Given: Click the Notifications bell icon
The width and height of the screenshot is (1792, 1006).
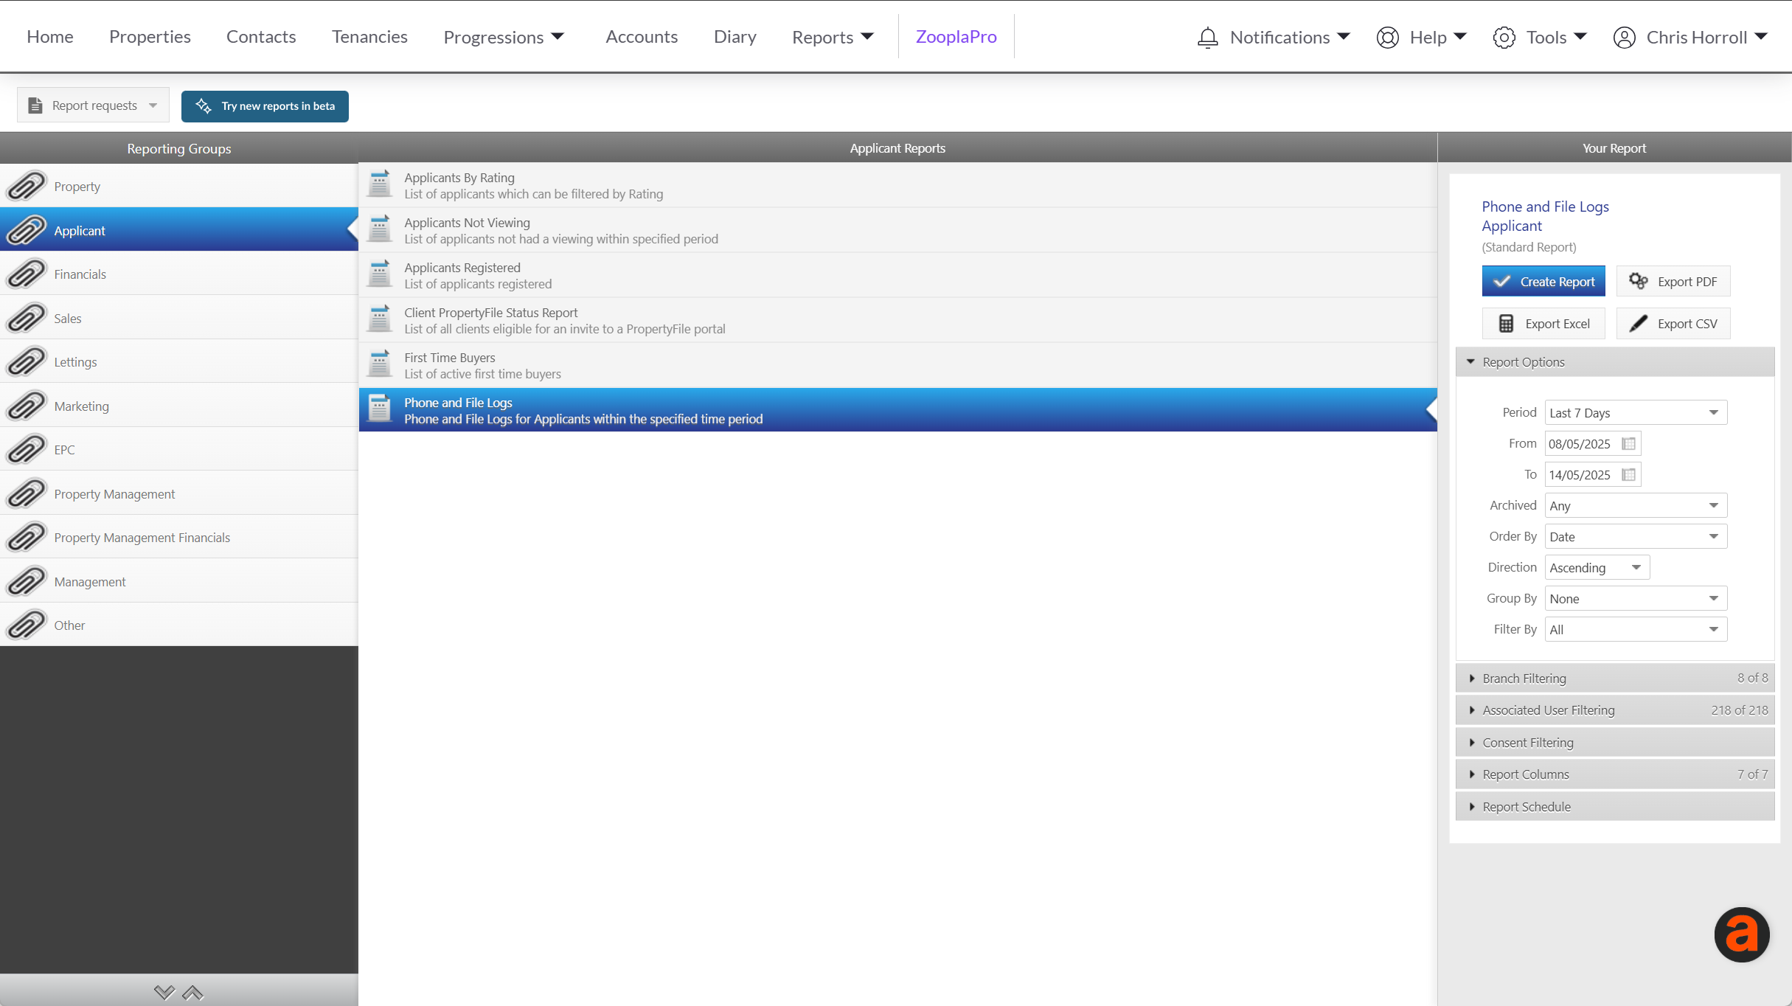Looking at the screenshot, I should coord(1207,37).
